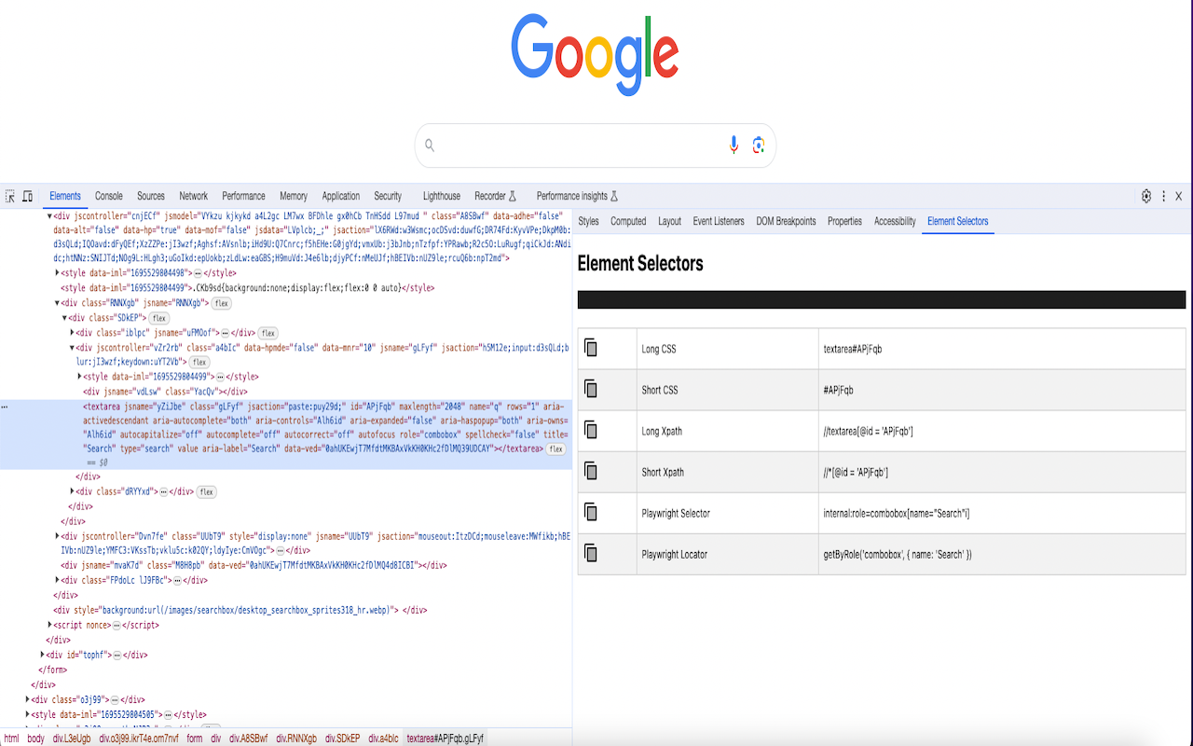The width and height of the screenshot is (1193, 746).
Task: Expand the script nonce node
Action: (x=50, y=625)
